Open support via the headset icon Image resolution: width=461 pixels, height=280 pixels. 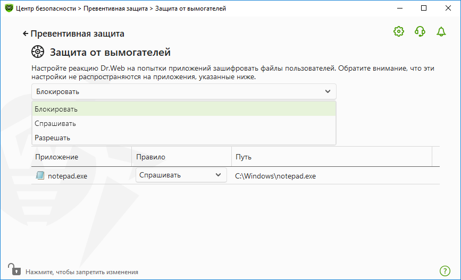[420, 31]
